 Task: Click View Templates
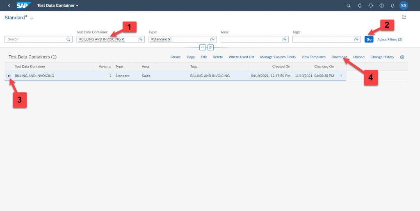click(x=313, y=57)
